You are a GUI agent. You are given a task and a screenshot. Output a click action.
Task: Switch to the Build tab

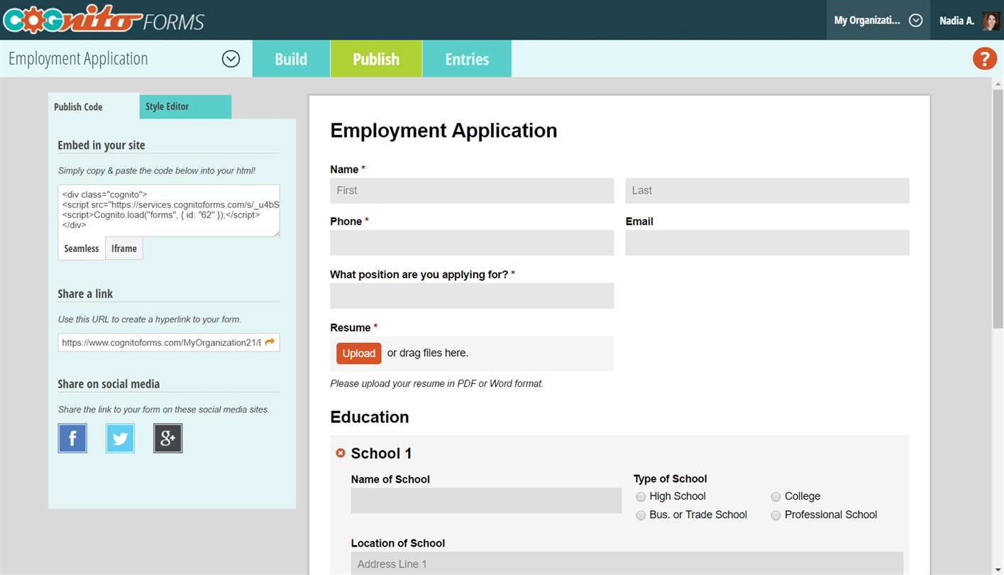coord(291,59)
